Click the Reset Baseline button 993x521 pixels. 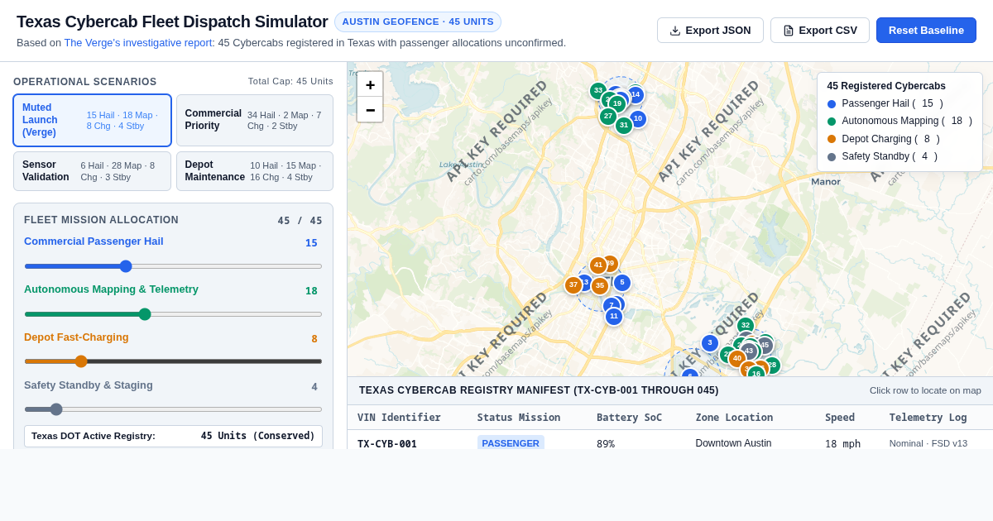(x=926, y=31)
